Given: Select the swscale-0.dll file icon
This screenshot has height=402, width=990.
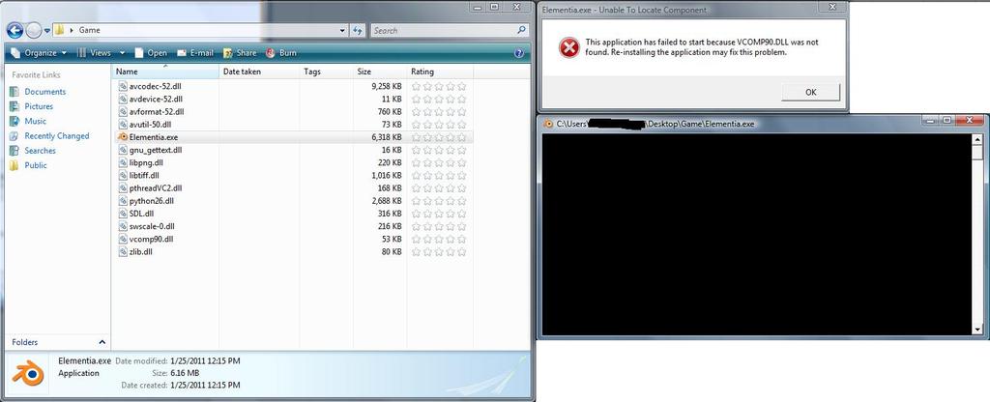Looking at the screenshot, I should [x=123, y=226].
